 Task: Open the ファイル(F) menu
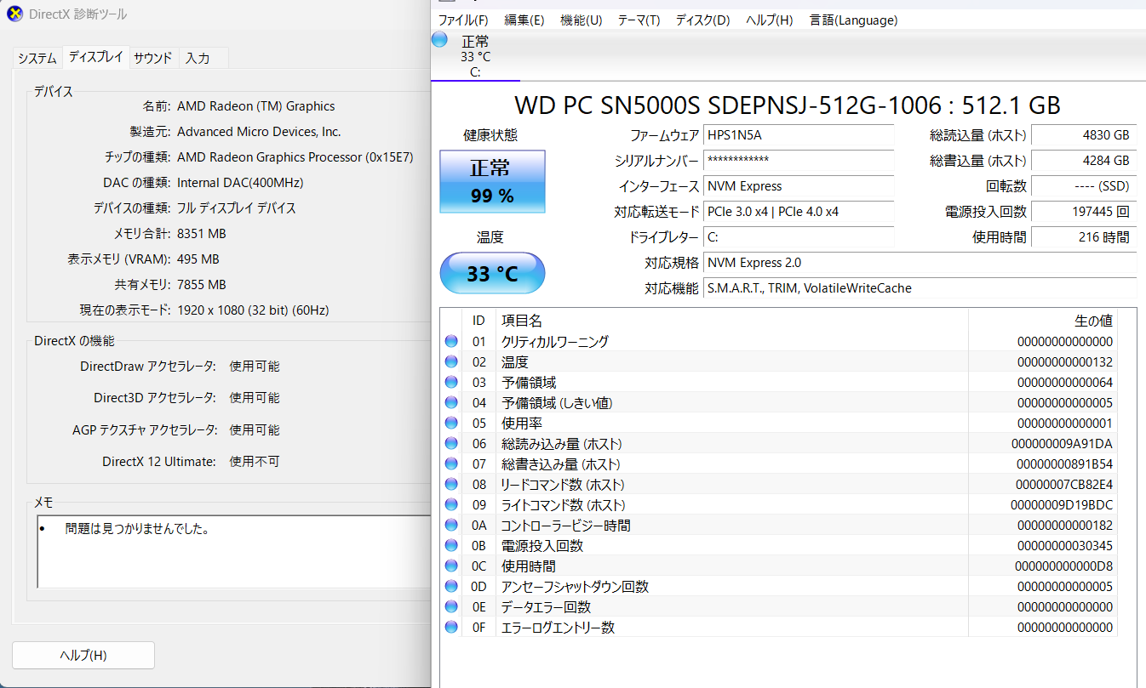coord(463,20)
